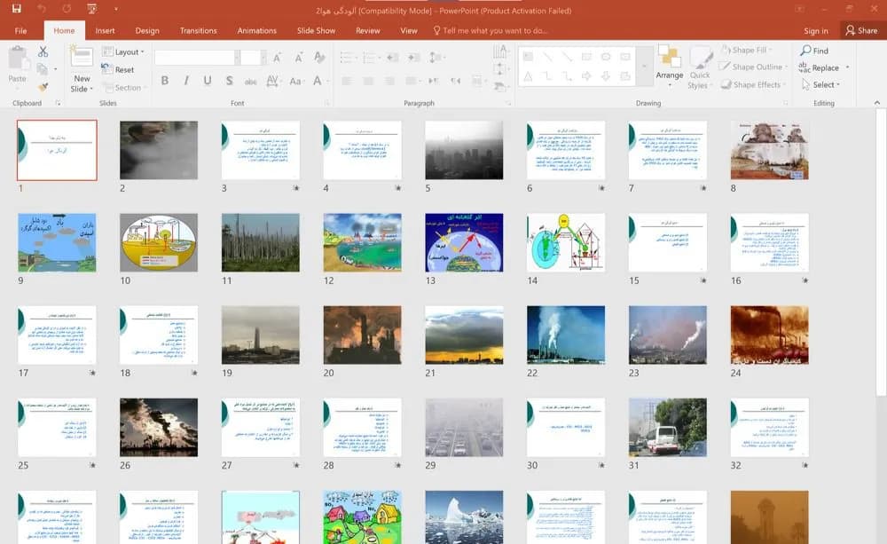
Task: Click the Strikethrough abc icon
Action: click(251, 81)
